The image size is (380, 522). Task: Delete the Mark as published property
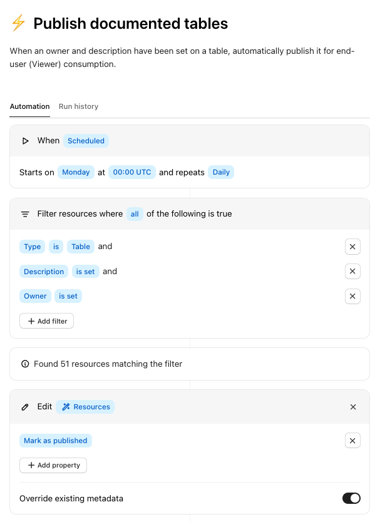352,441
